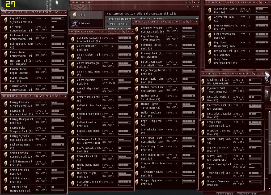This screenshot has width=271, height=195.
Task: Click the Large Hybrid Turret skill book icon
Action: pos(137,80)
